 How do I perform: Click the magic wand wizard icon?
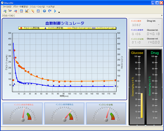point(33,11)
